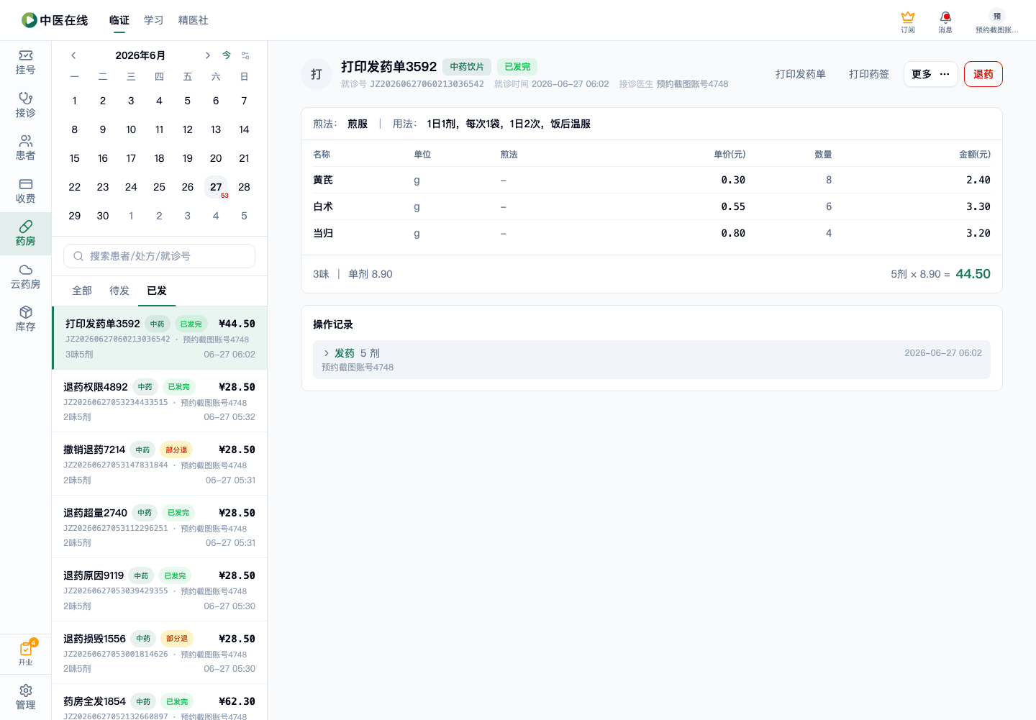Open the 管理 settings gear icon
Viewport: 1036px width, 720px height.
point(25,697)
